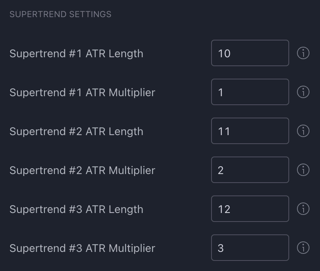The height and width of the screenshot is (271, 320).
Task: Click the info icon beside Supertrend #3 ATR Multiplier
Action: 303,247
